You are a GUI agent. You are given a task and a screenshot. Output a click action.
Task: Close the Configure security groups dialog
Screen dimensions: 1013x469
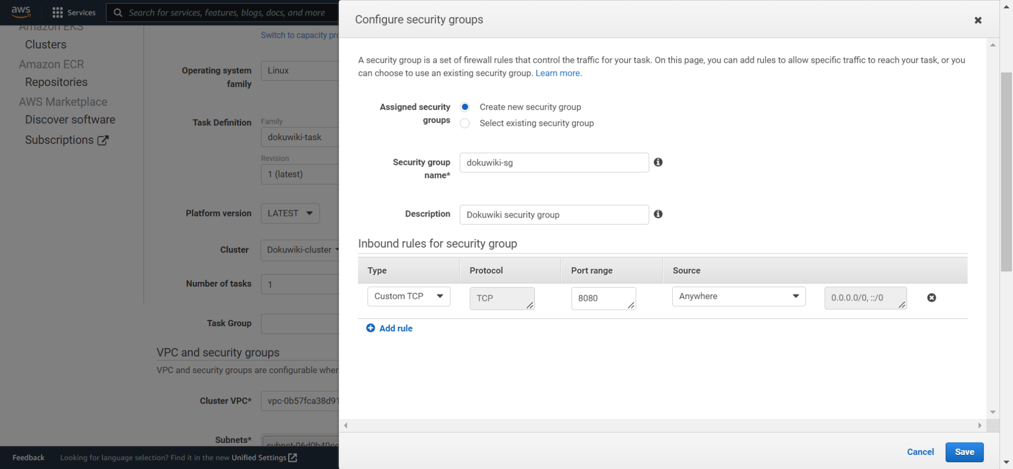click(x=978, y=20)
